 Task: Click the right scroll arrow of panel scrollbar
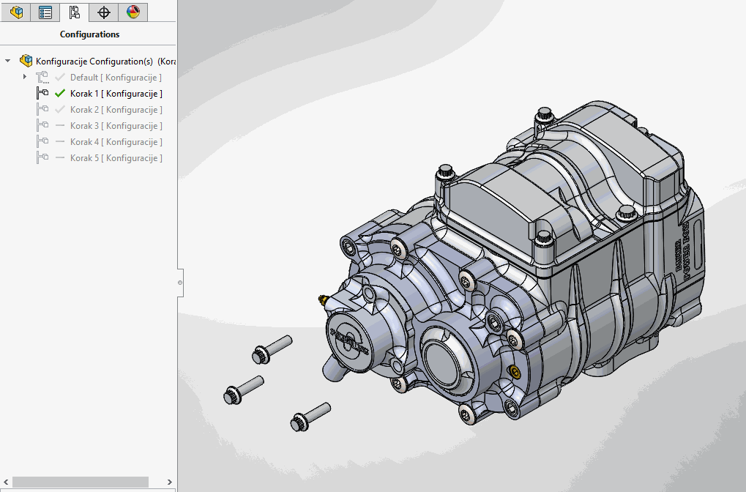pyautogui.click(x=170, y=482)
